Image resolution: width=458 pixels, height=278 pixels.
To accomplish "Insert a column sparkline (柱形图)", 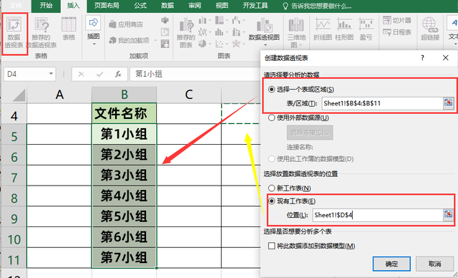I will [344, 29].
